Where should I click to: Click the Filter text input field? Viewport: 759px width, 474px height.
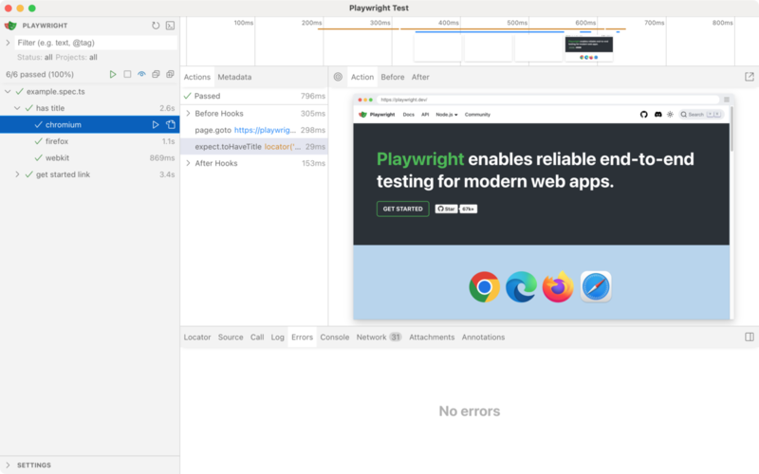pos(96,43)
